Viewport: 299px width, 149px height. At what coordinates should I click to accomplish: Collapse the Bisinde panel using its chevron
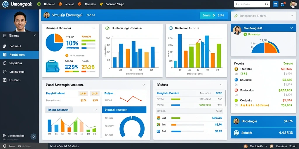coord(221,85)
